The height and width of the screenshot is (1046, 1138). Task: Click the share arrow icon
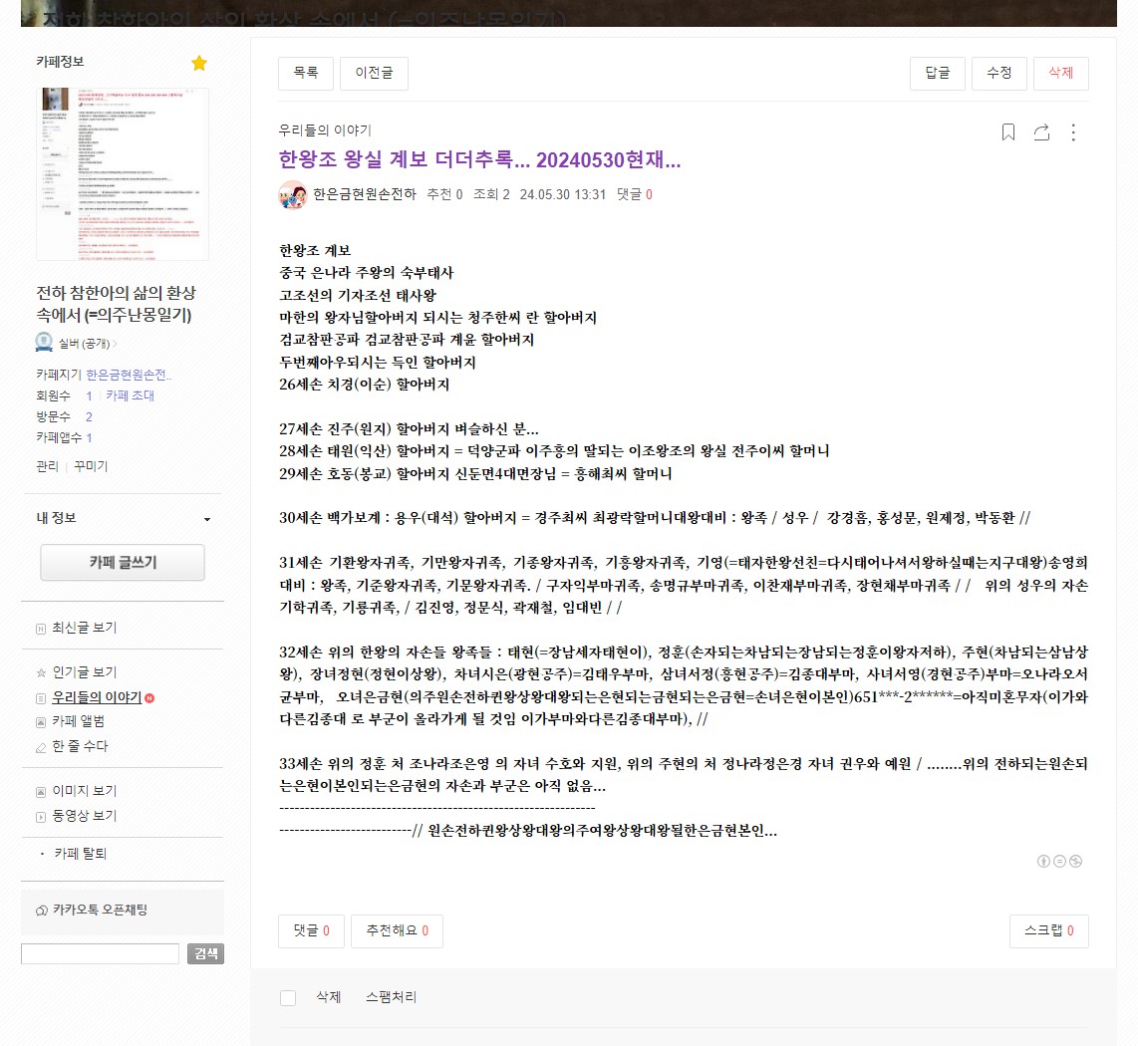(1041, 132)
